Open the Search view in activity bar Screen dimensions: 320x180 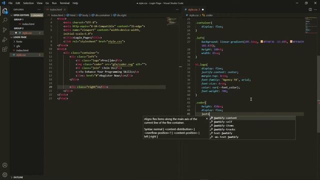click(4, 20)
